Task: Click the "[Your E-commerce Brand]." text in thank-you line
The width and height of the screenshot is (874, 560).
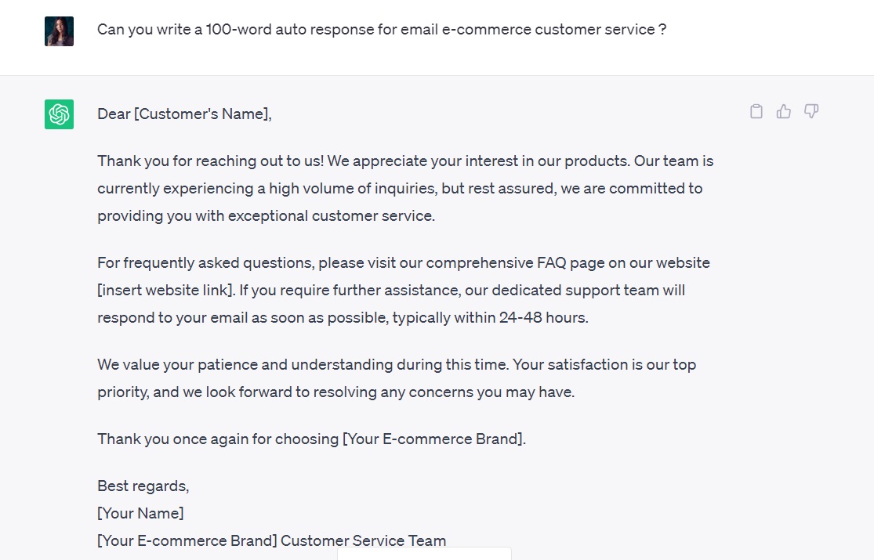Action: coord(434,439)
